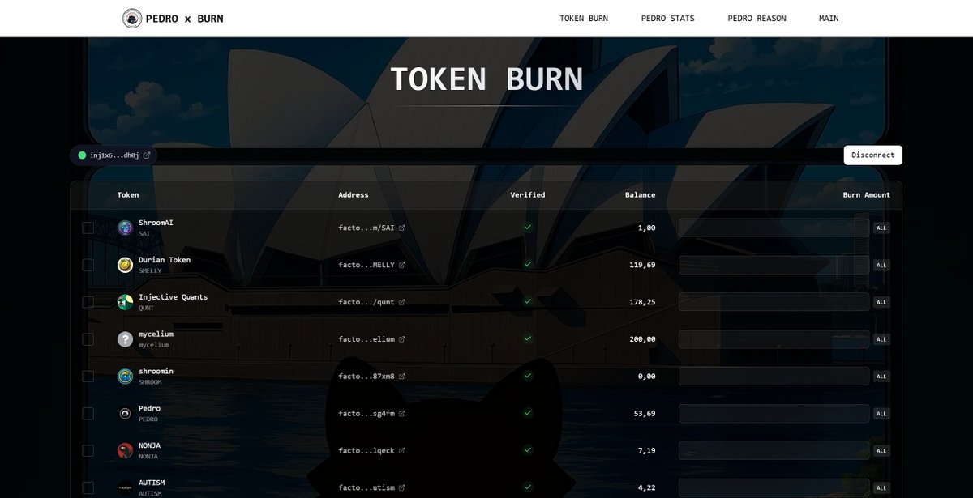Click ALL button for Pedro
The image size is (973, 498).
point(881,414)
